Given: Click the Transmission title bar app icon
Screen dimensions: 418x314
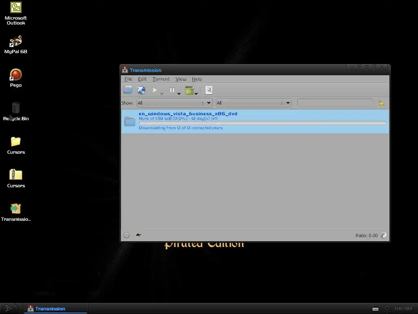Looking at the screenshot, I should pyautogui.click(x=125, y=70).
